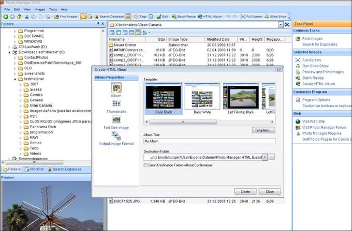Viewport: 352px width, 231px height.
Task: Expand the Gran Canaria folder
Action: 20,106
